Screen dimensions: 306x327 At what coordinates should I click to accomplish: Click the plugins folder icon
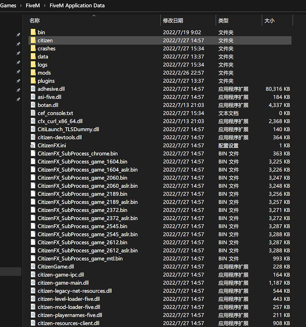coord(33,81)
